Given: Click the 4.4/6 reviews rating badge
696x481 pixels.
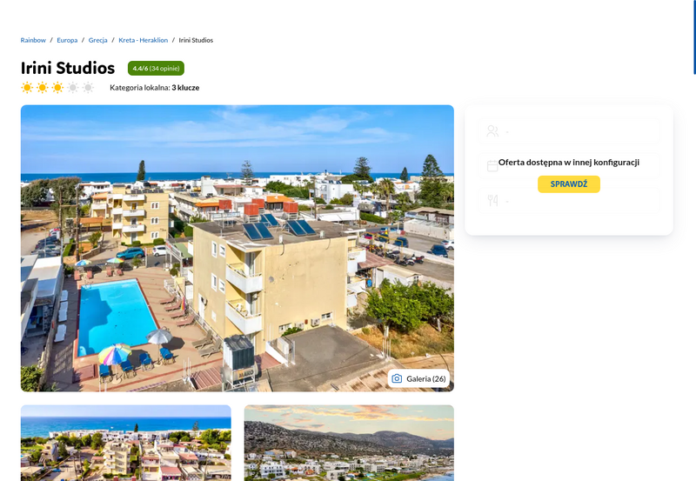Looking at the screenshot, I should coord(156,69).
